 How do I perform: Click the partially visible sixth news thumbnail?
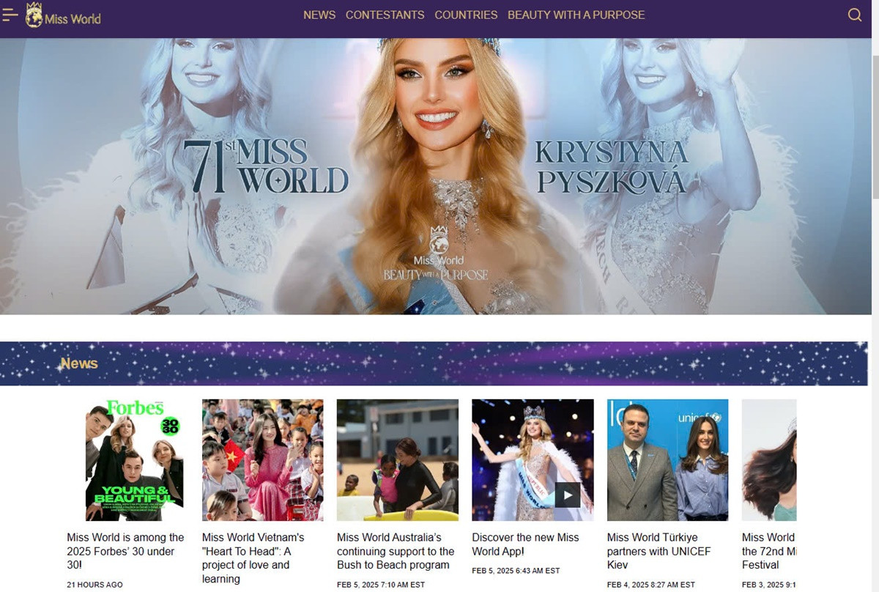[x=768, y=459]
